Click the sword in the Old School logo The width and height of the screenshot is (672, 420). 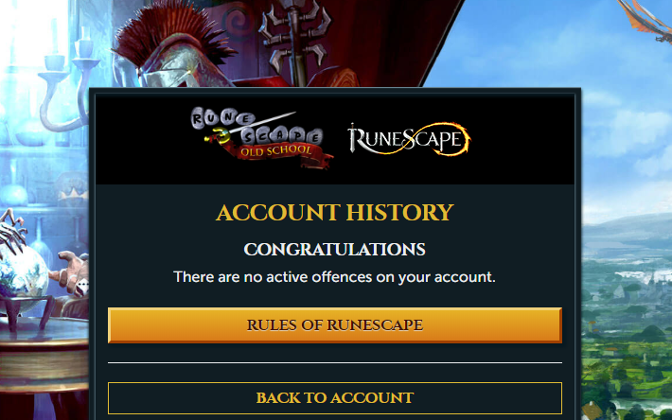[251, 127]
